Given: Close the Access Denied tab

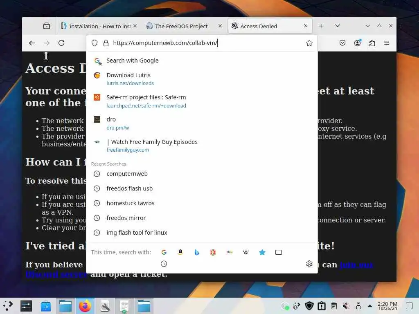Looking at the screenshot, I should click(x=305, y=26).
